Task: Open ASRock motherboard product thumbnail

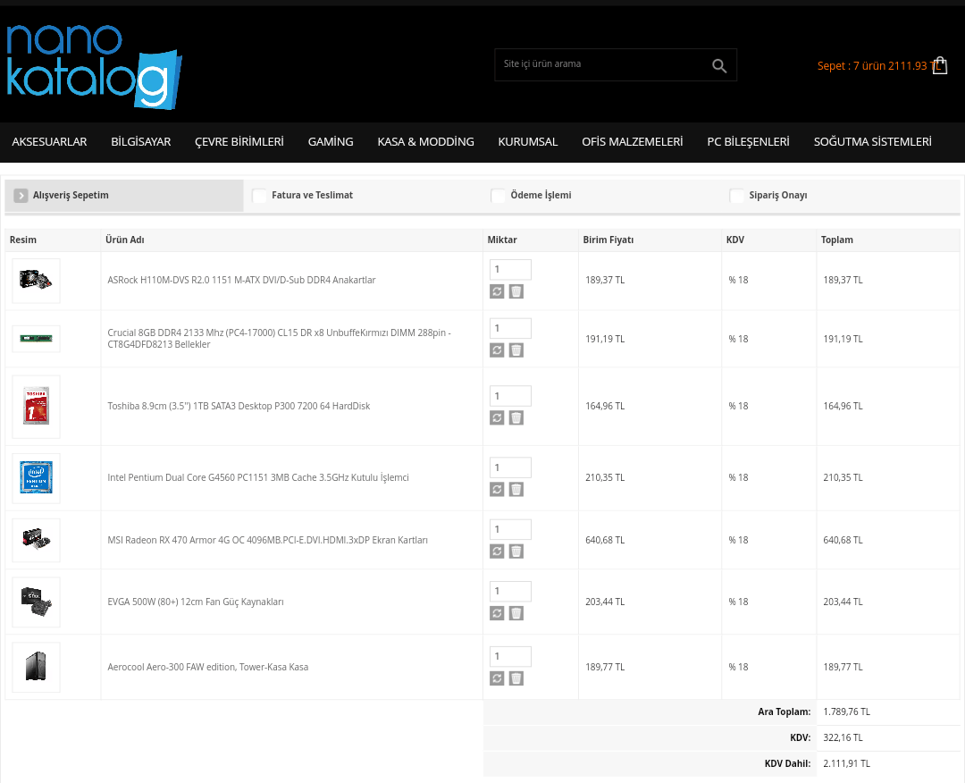Action: (37, 281)
